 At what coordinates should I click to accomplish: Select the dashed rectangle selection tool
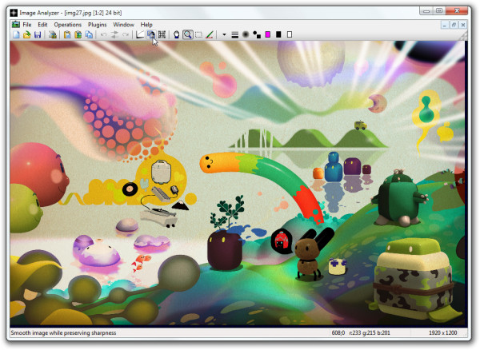[198, 35]
